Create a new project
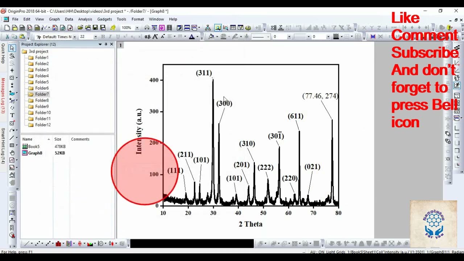This screenshot has width=464, height=261. (7, 28)
